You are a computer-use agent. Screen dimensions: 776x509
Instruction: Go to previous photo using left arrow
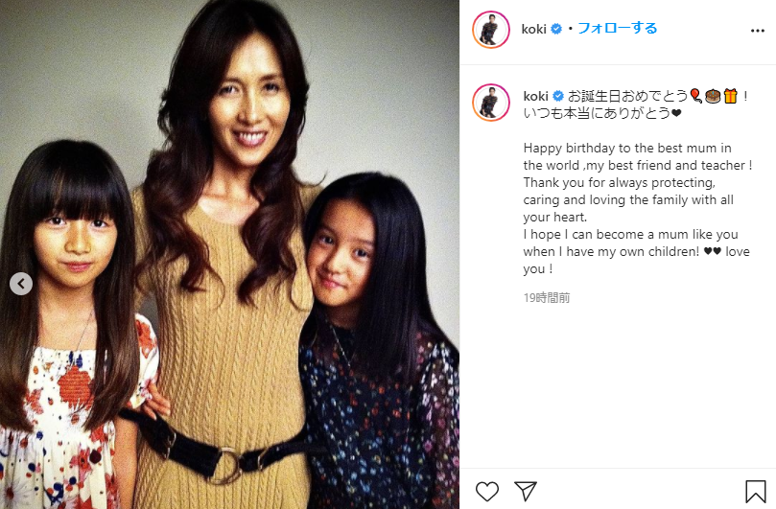tap(21, 284)
